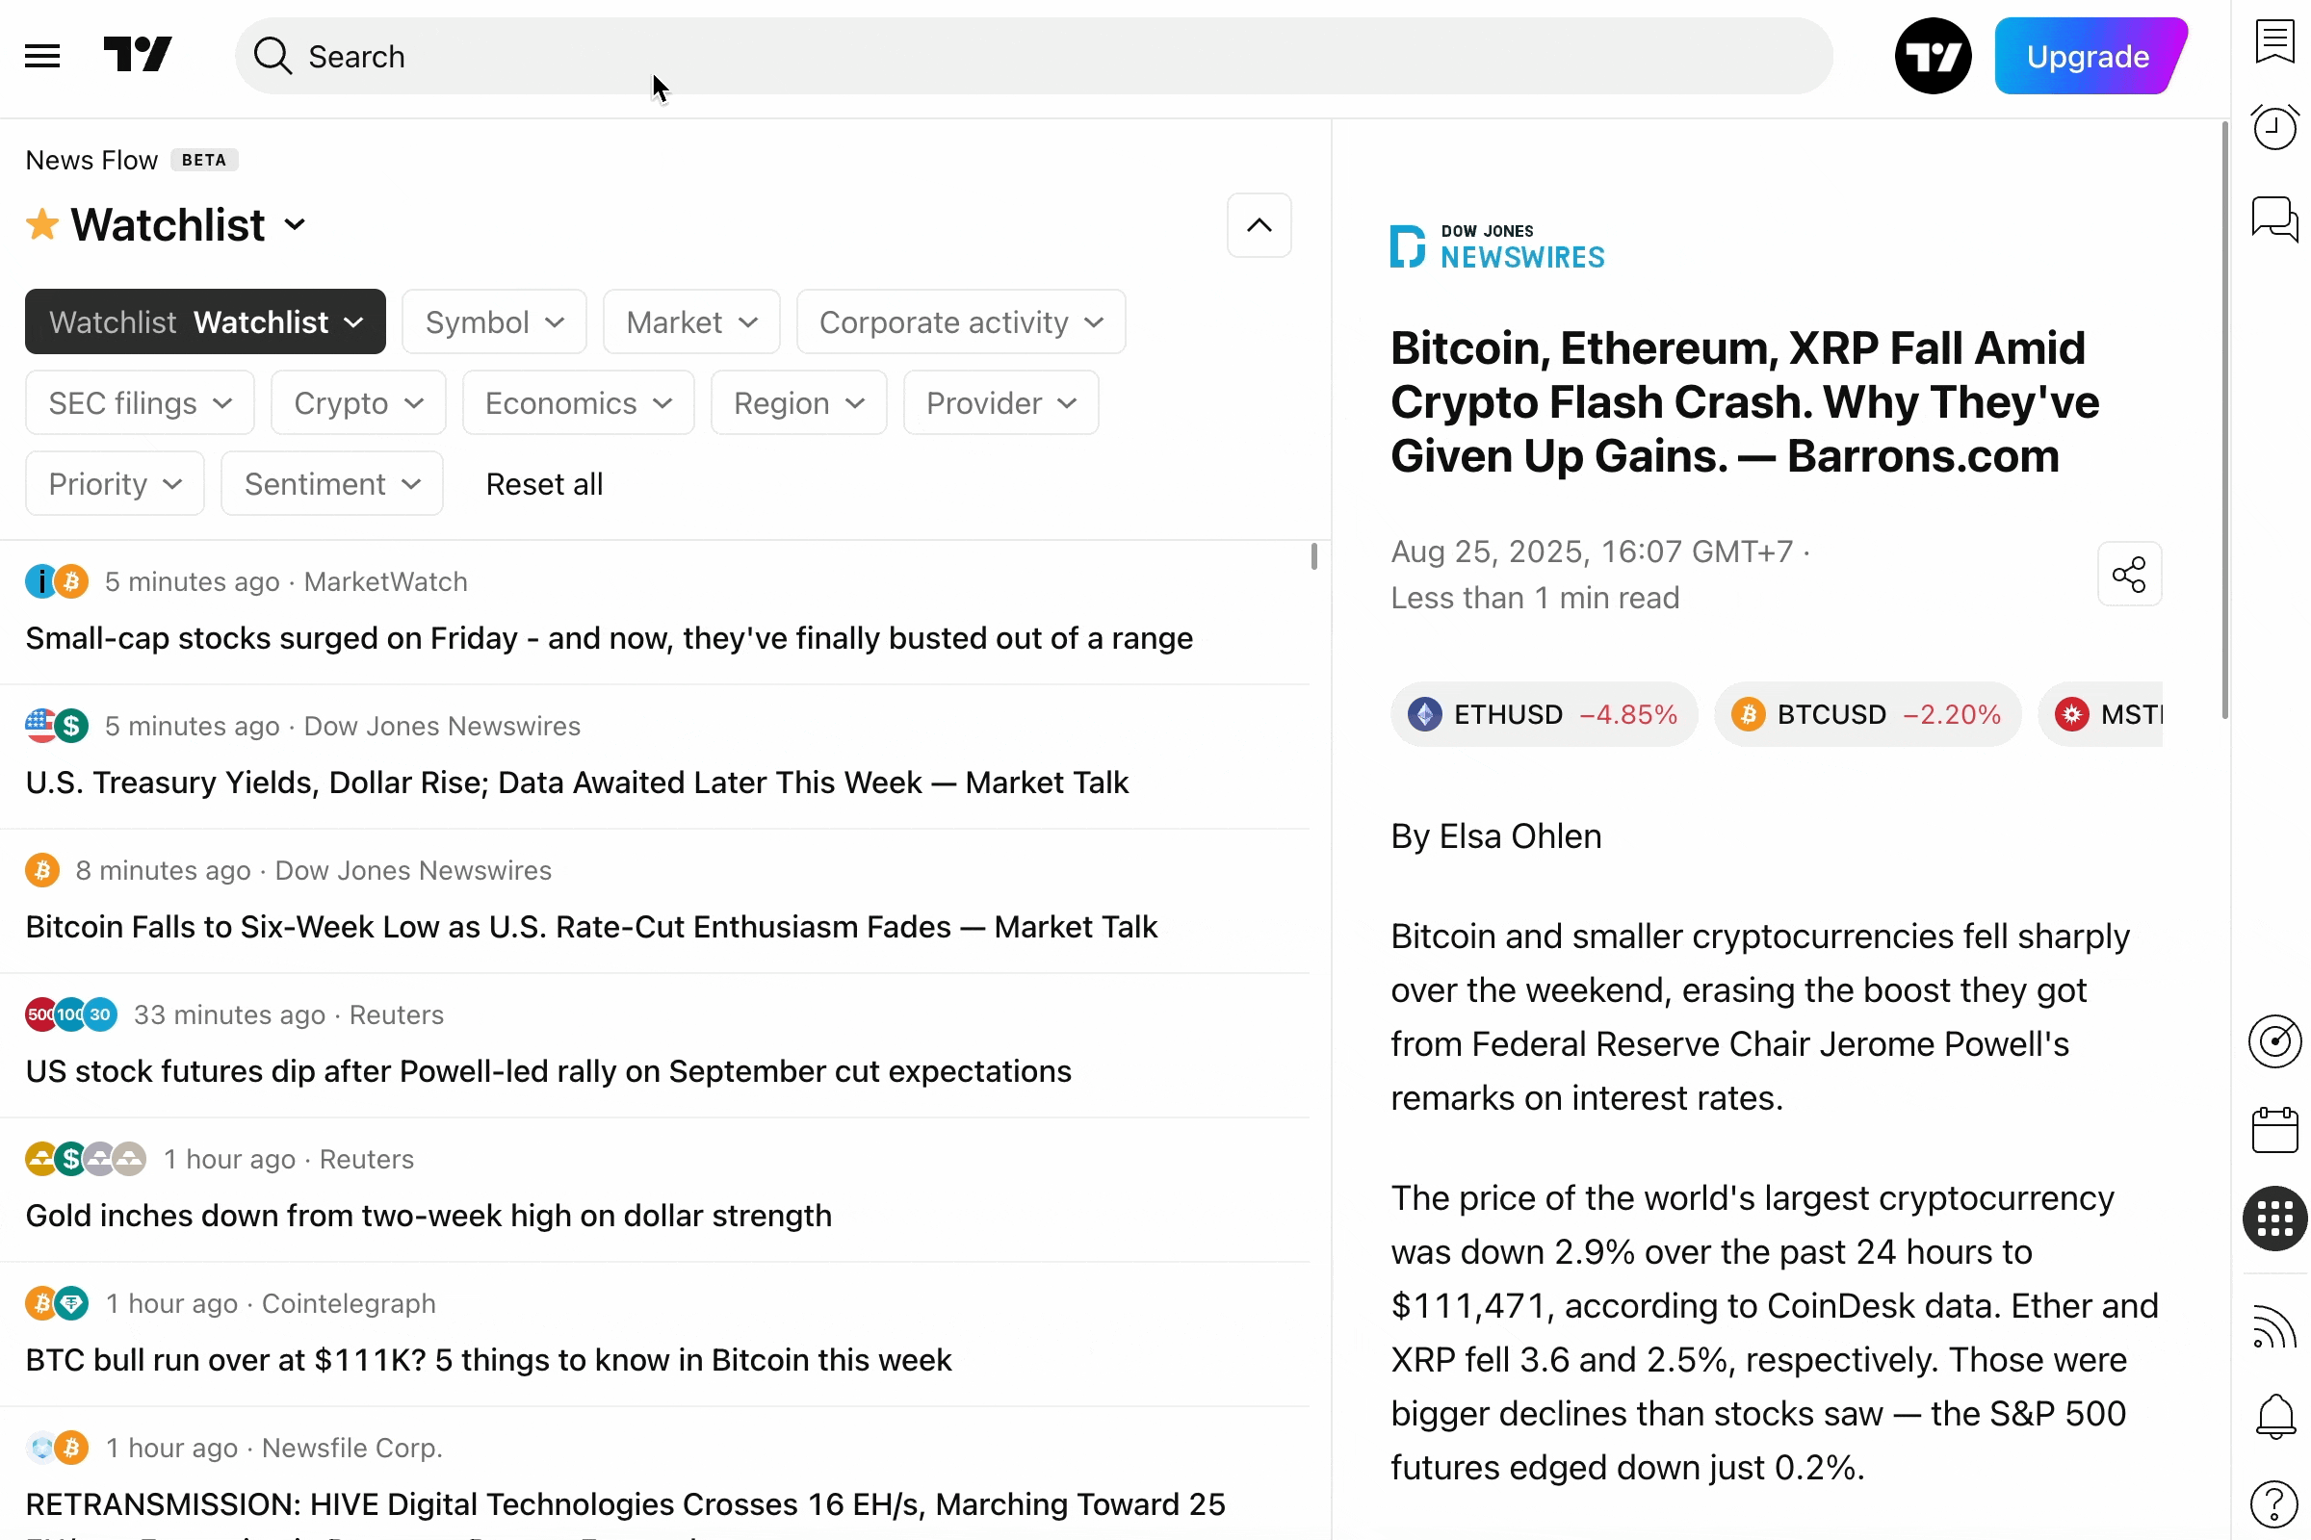Open the hamburger main menu
Viewport: 2311px width, 1540px height.
point(42,56)
